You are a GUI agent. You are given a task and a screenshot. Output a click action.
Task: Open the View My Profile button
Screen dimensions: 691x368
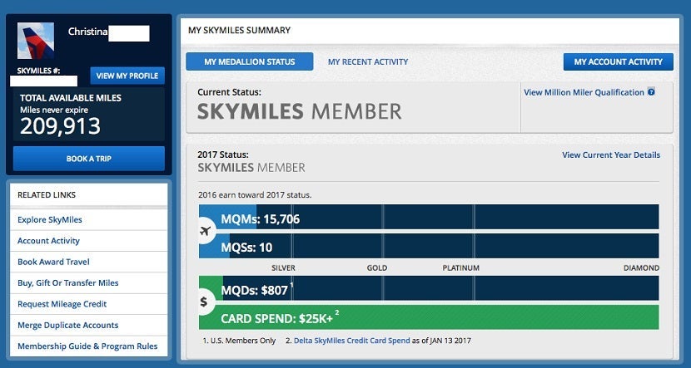click(x=127, y=76)
